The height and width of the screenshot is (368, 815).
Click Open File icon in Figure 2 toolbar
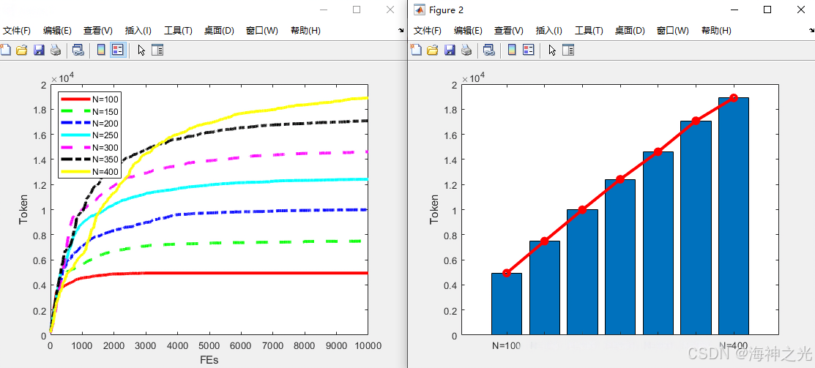[433, 50]
